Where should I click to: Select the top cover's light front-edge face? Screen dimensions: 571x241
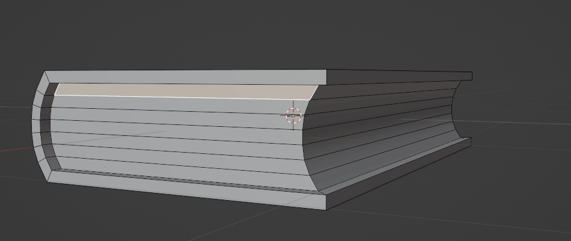click(x=186, y=77)
